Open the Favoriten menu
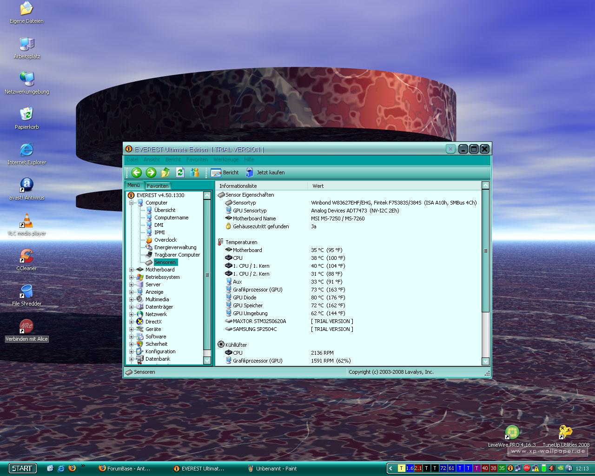This screenshot has height=476, width=595. tap(197, 159)
